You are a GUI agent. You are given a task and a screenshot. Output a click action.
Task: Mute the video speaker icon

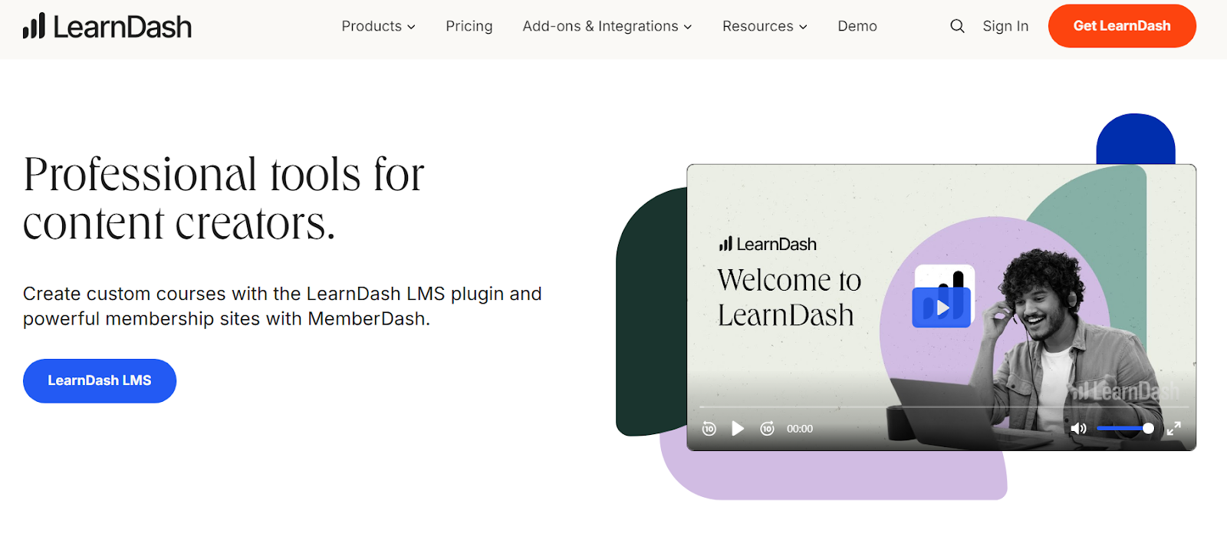pos(1078,428)
